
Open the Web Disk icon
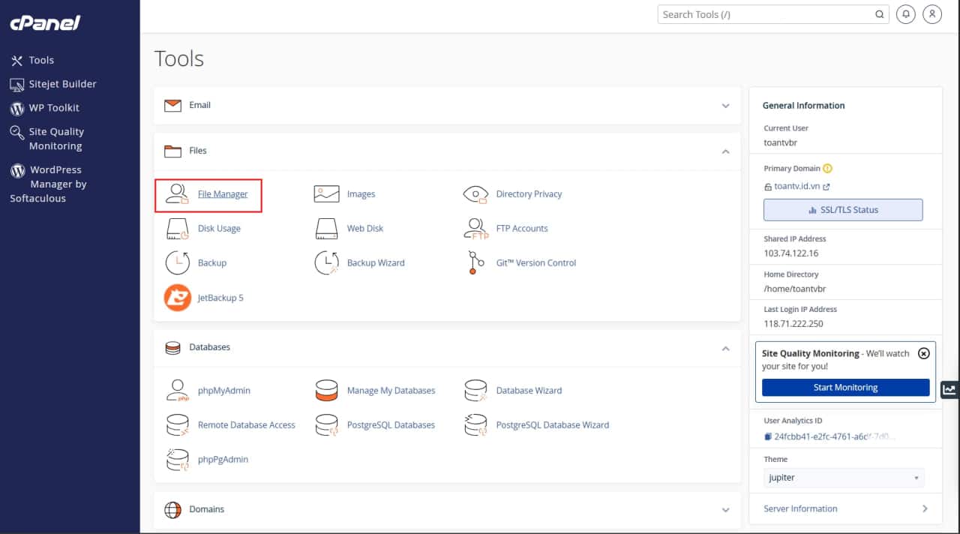click(327, 229)
